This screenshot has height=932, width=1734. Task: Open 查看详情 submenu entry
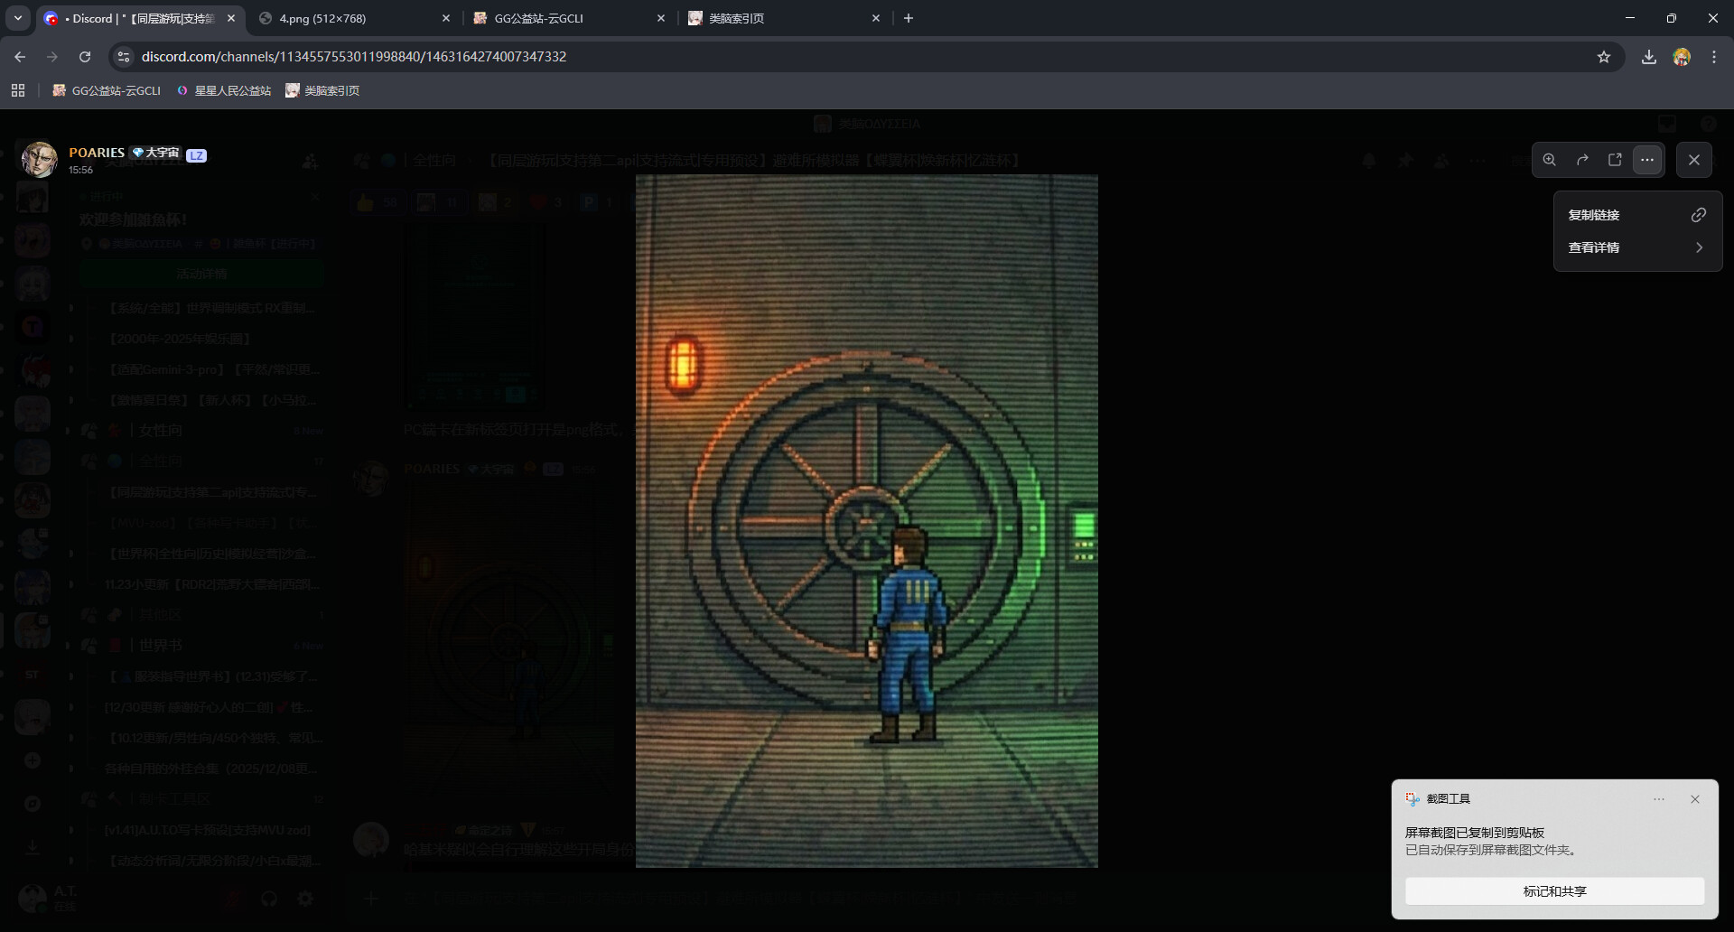tap(1637, 247)
